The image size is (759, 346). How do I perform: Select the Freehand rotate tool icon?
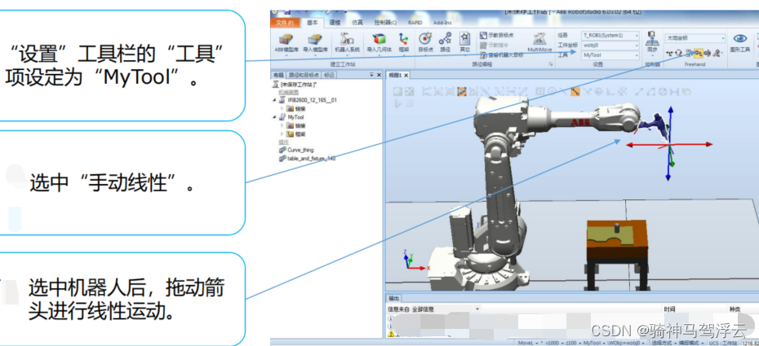point(679,53)
